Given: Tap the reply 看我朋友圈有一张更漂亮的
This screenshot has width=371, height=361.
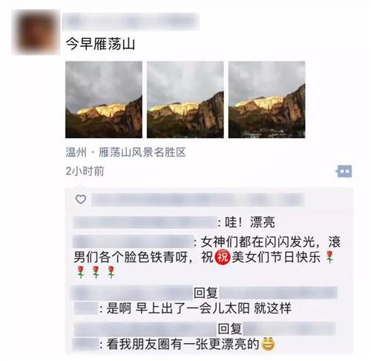Looking at the screenshot, I should (x=183, y=344).
